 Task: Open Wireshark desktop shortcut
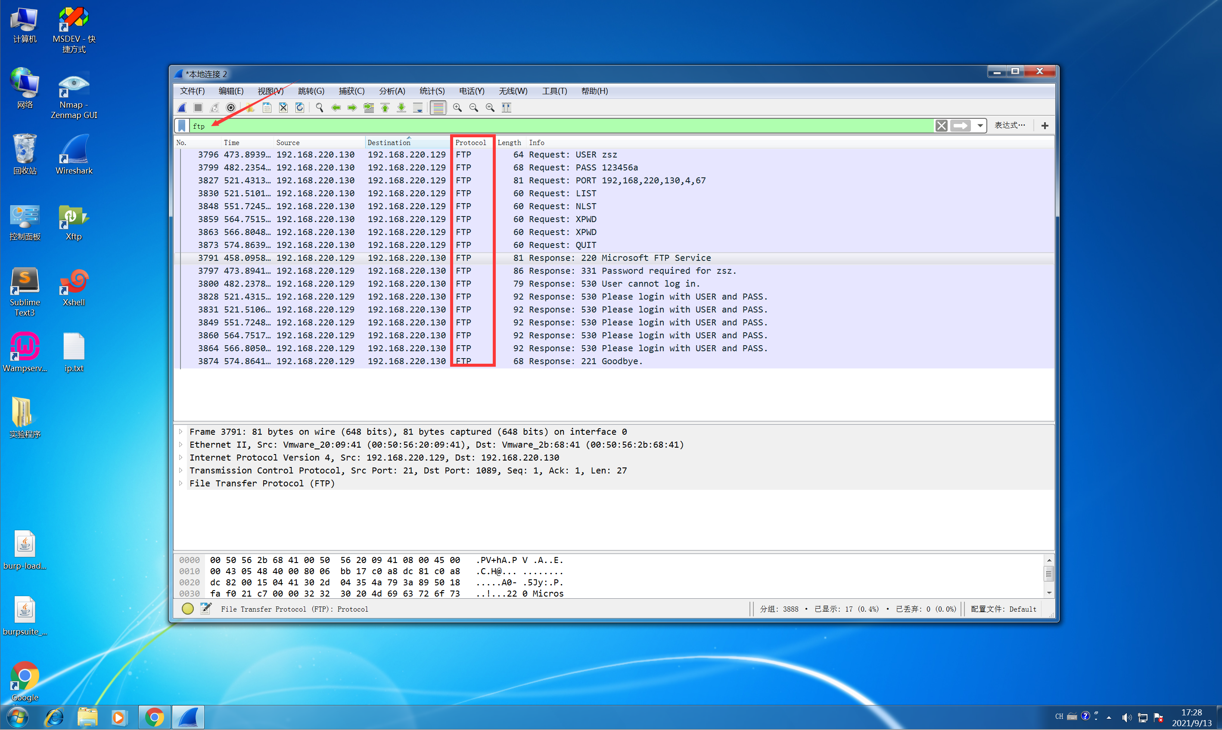(74, 154)
